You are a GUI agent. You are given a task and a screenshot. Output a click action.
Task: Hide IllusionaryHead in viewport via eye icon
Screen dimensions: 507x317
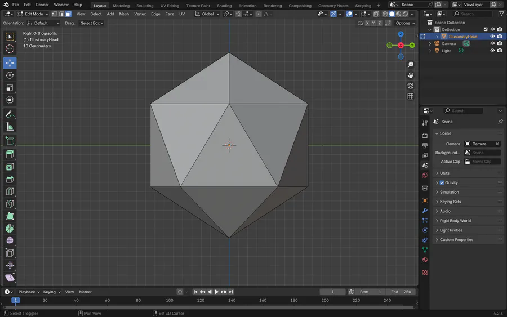point(492,37)
